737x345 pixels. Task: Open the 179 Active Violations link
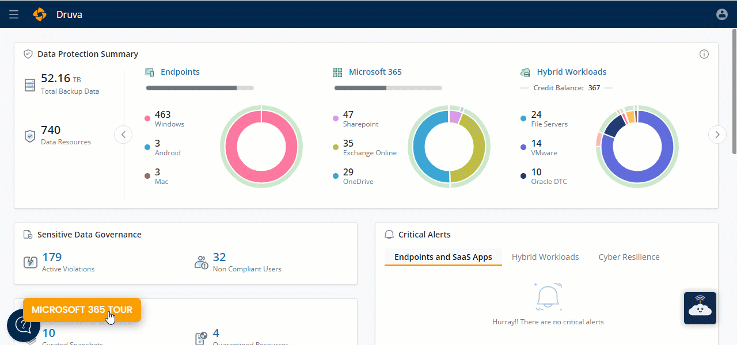(x=52, y=257)
